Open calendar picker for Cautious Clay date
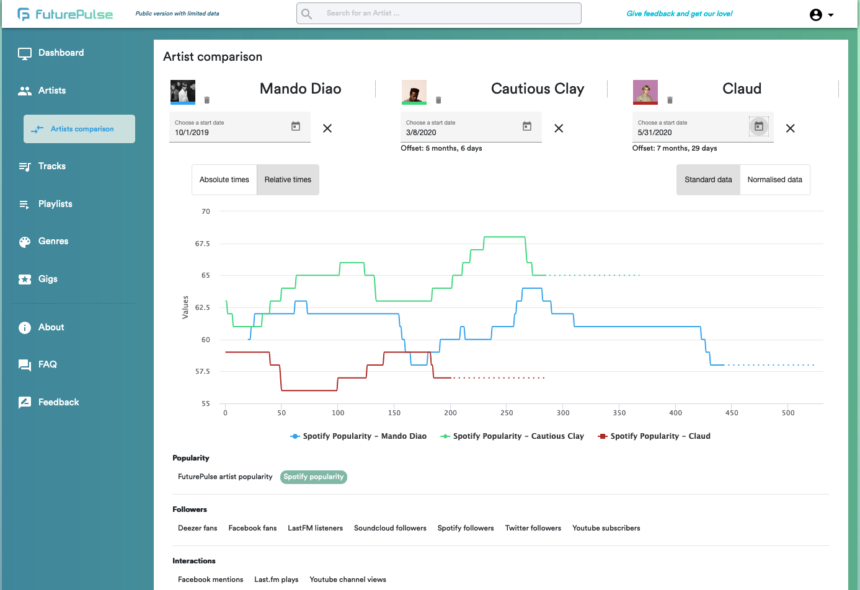The height and width of the screenshot is (590, 860). coord(527,126)
